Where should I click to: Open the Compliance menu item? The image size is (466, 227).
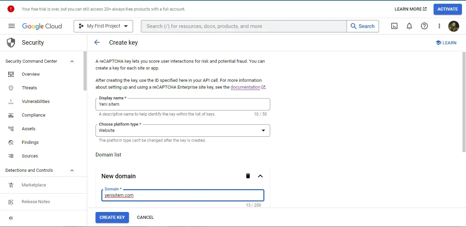33,115
